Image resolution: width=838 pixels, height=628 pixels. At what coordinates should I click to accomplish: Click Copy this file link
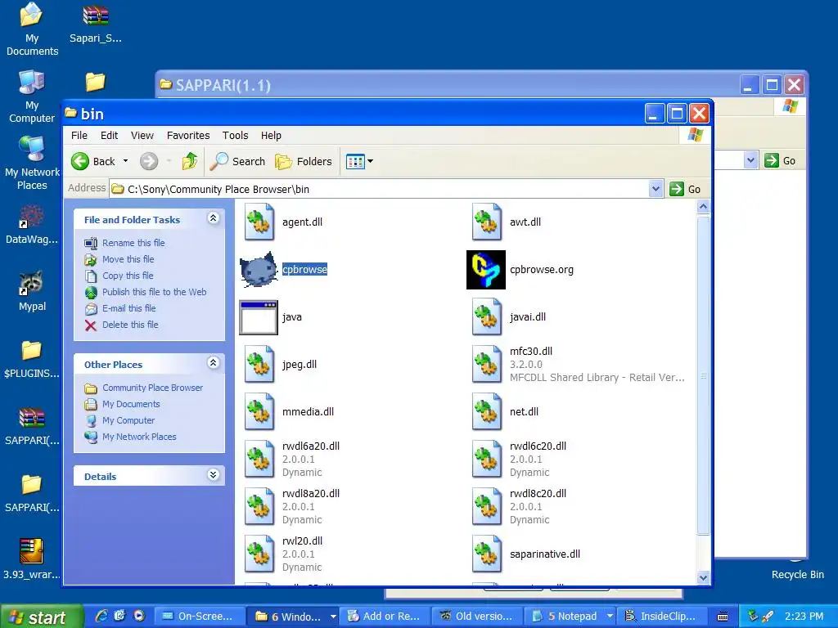tap(128, 276)
